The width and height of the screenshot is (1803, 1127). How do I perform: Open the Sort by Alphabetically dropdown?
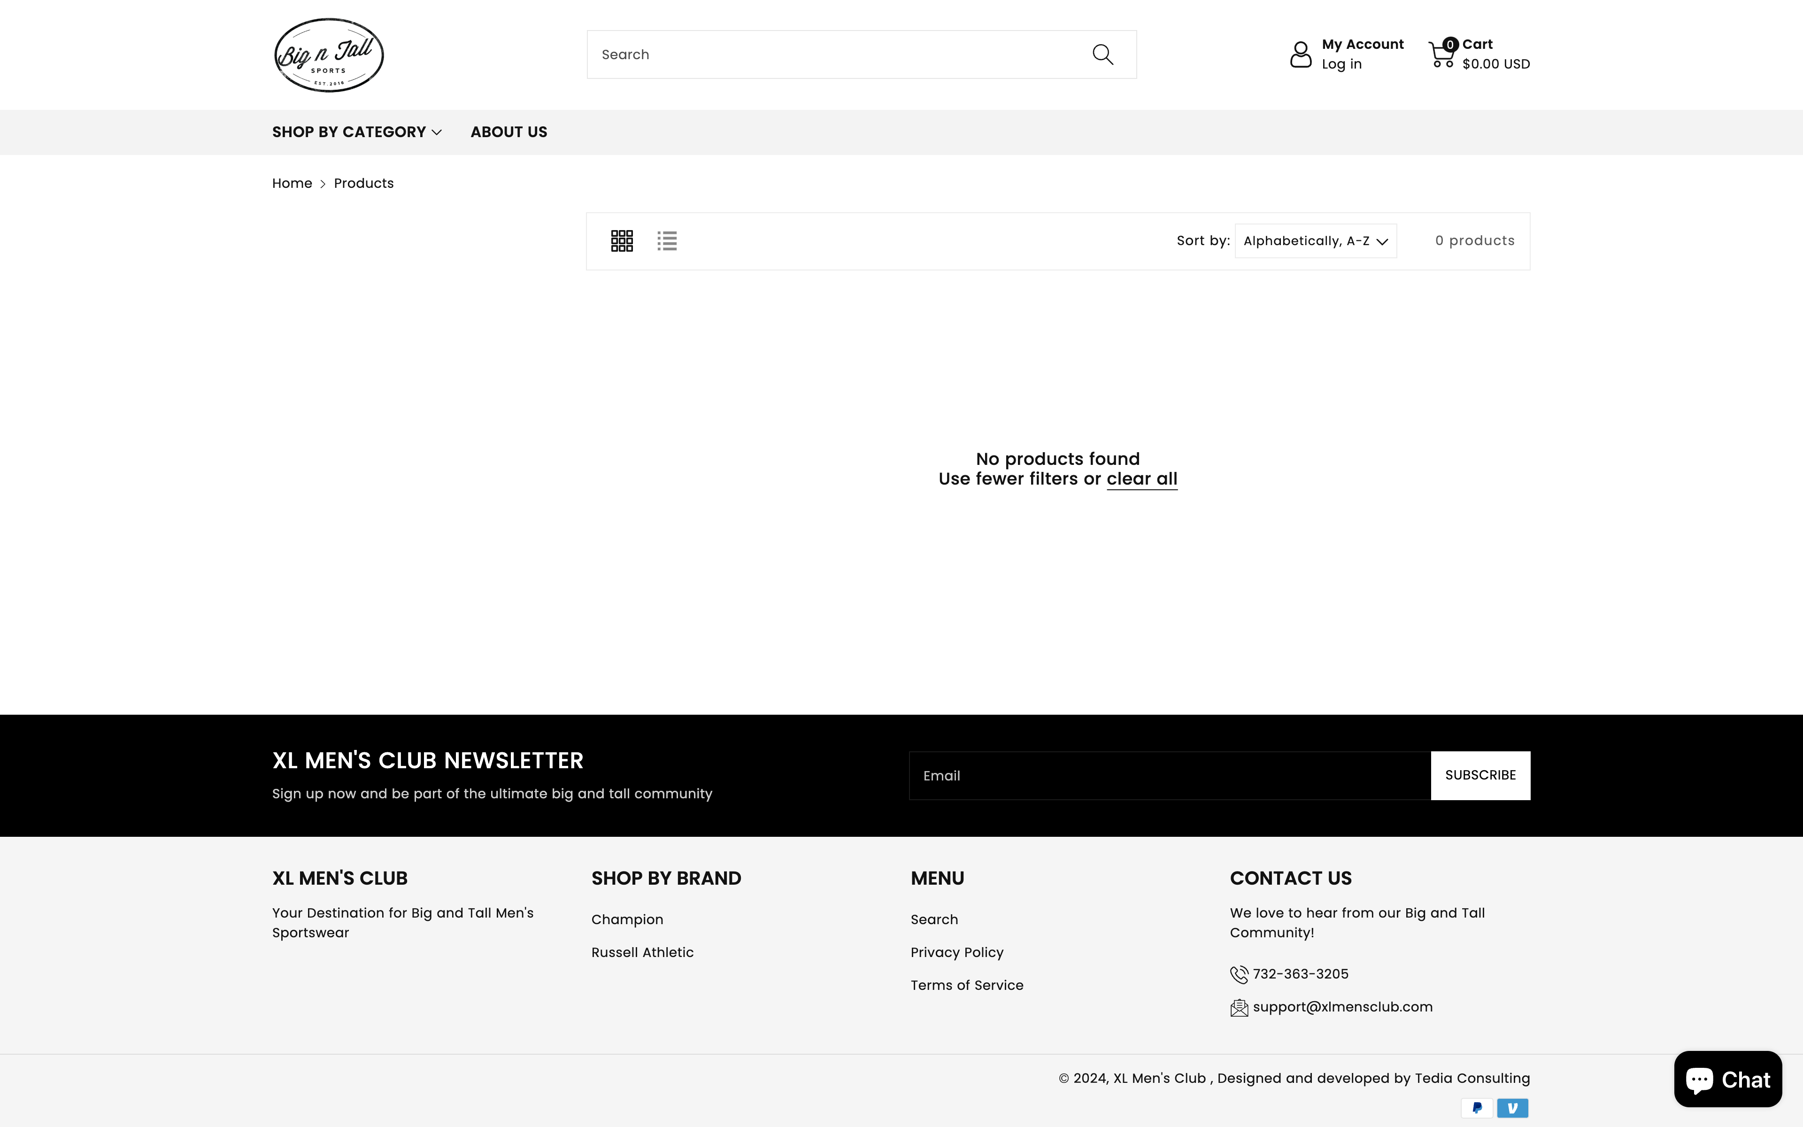coord(1315,240)
